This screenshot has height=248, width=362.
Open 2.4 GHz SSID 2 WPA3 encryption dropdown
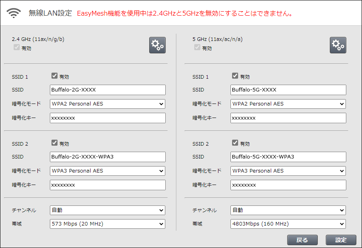click(x=107, y=171)
